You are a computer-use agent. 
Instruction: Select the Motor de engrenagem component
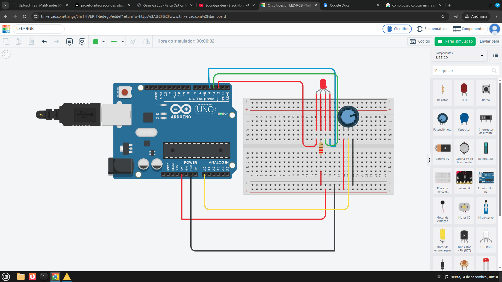pos(442,240)
